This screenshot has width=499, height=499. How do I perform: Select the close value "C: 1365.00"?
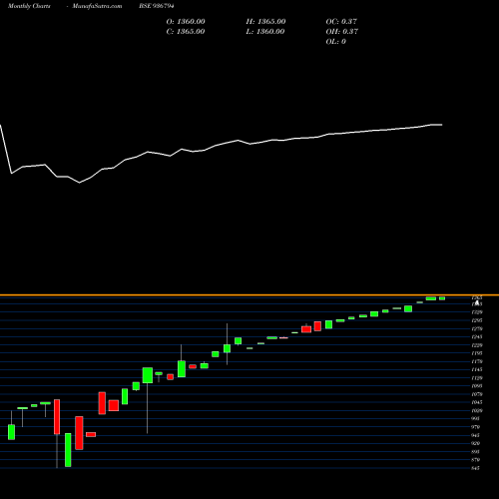pyautogui.click(x=186, y=32)
